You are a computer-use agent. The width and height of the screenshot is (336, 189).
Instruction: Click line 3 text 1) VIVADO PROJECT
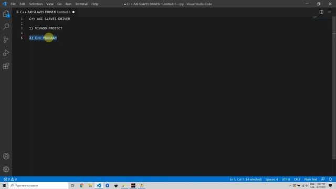[46, 28]
